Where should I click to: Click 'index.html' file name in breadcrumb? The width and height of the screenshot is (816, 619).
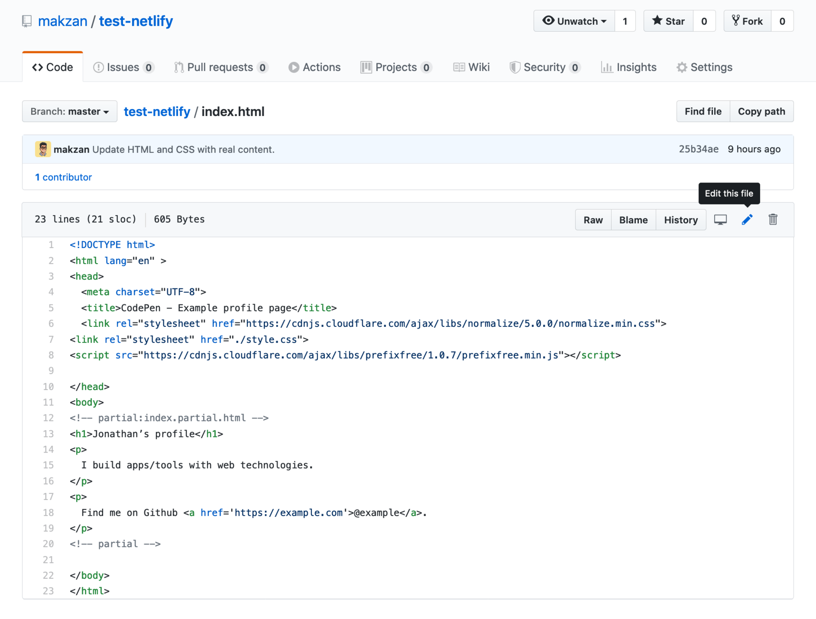[x=233, y=111]
